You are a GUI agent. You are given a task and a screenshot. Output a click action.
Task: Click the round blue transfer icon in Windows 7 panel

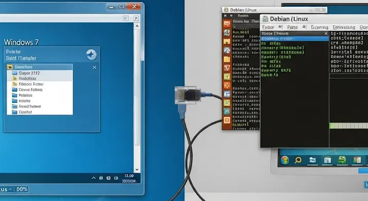pos(91,54)
